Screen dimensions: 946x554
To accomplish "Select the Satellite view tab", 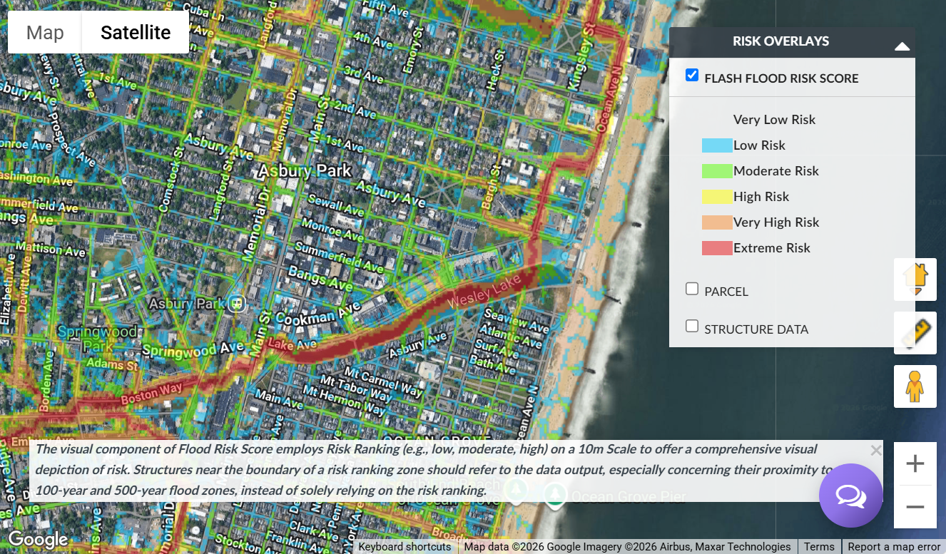I will pos(136,33).
